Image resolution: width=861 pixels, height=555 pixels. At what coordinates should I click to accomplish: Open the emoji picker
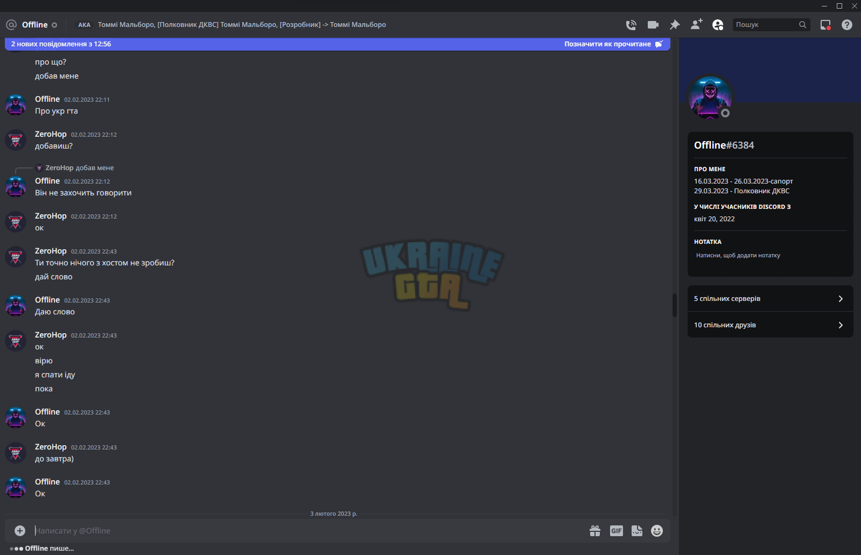point(657,531)
